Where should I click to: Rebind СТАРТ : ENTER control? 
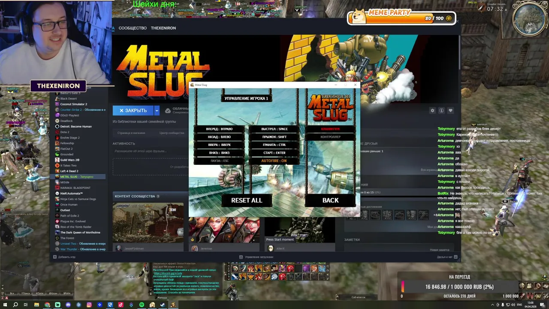pyautogui.click(x=274, y=153)
